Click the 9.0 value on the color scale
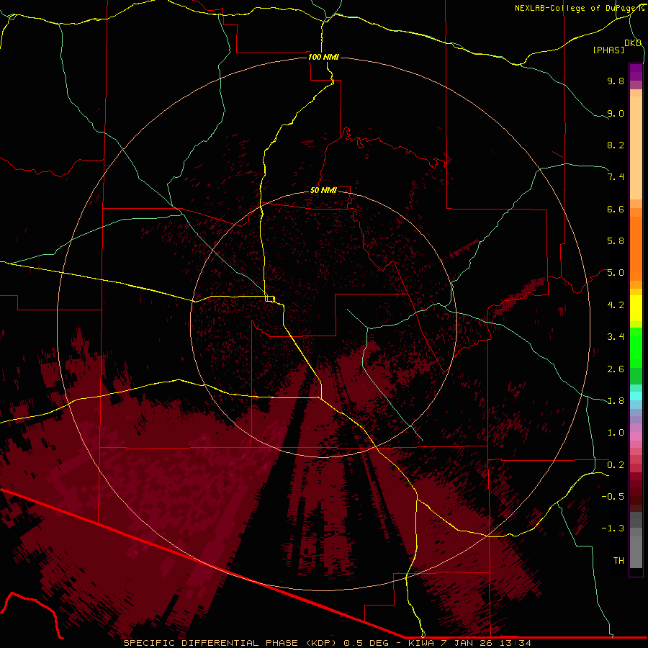Viewport: 648px width, 648px height. coord(616,113)
